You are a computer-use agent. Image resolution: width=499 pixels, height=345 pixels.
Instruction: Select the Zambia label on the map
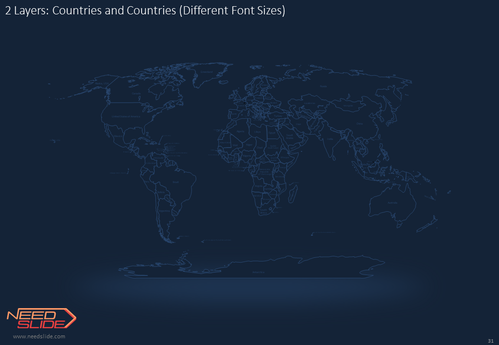(269, 189)
